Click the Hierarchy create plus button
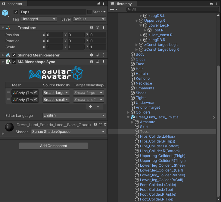Viewport: 221px width, 202px height. [112, 9]
